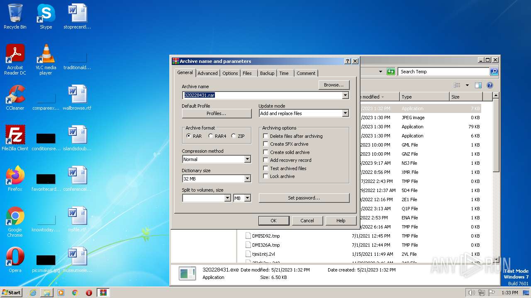Check Test archived files option
This screenshot has width=531, height=298.
click(266, 168)
